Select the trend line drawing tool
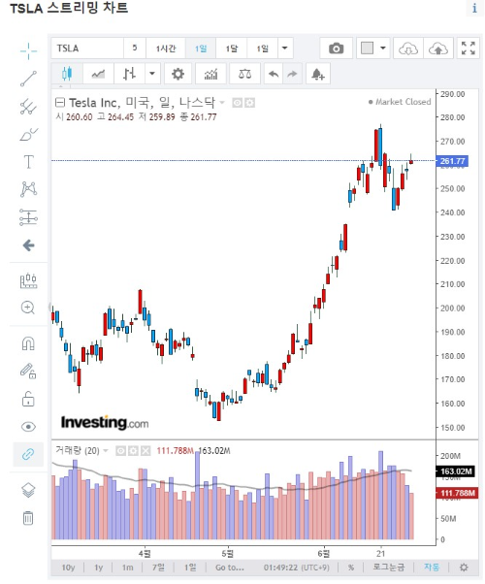Image resolution: width=485 pixels, height=584 pixels. [x=28, y=79]
